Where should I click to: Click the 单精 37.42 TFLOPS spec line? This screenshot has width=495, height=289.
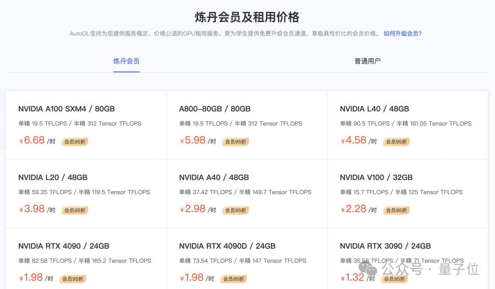tap(245, 192)
